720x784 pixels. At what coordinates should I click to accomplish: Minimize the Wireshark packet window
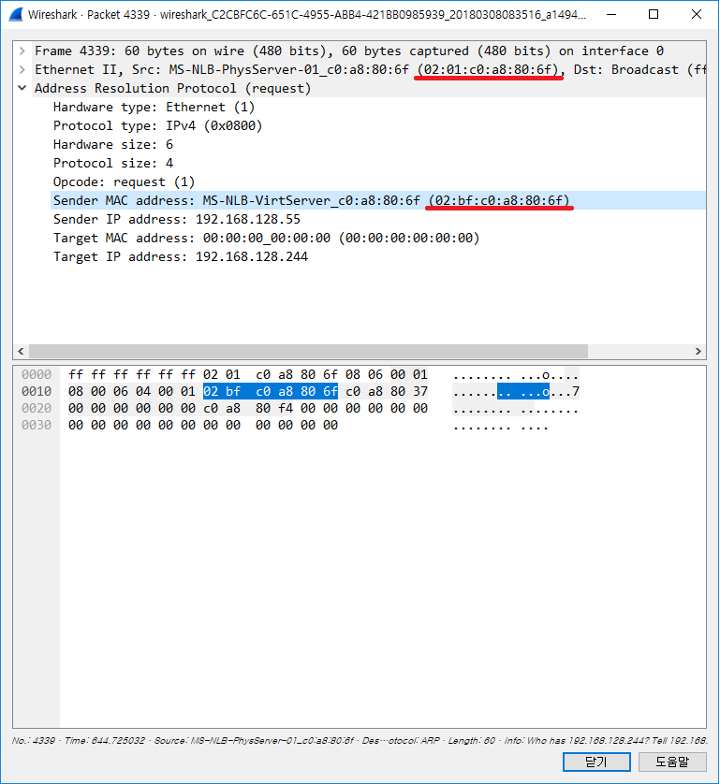coord(611,14)
